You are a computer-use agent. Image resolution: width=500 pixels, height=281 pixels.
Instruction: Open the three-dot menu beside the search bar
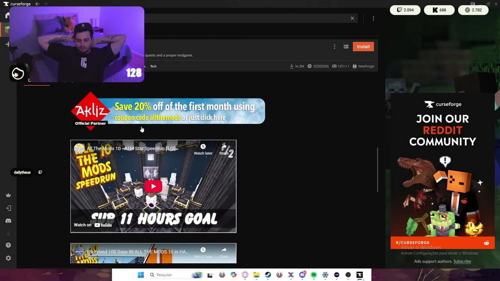pyautogui.click(x=373, y=18)
